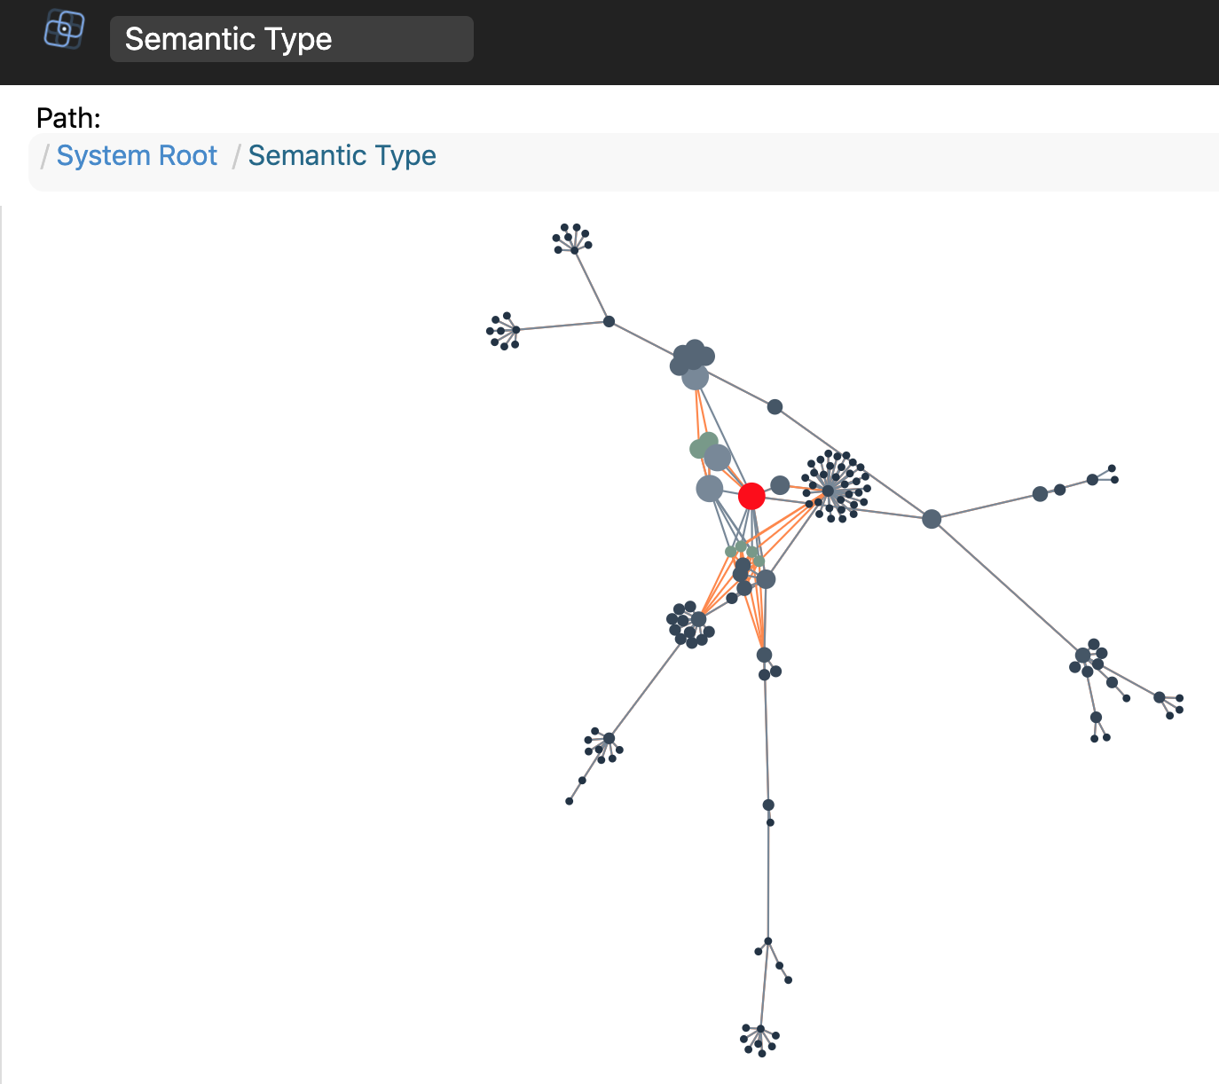This screenshot has height=1084, width=1219.
Task: Click the right hub node joining three long branches
Action: (x=932, y=519)
